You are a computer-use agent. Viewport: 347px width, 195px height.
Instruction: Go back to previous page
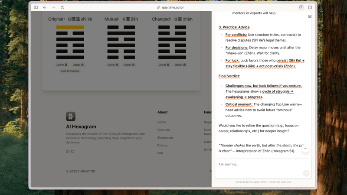coord(45,7)
